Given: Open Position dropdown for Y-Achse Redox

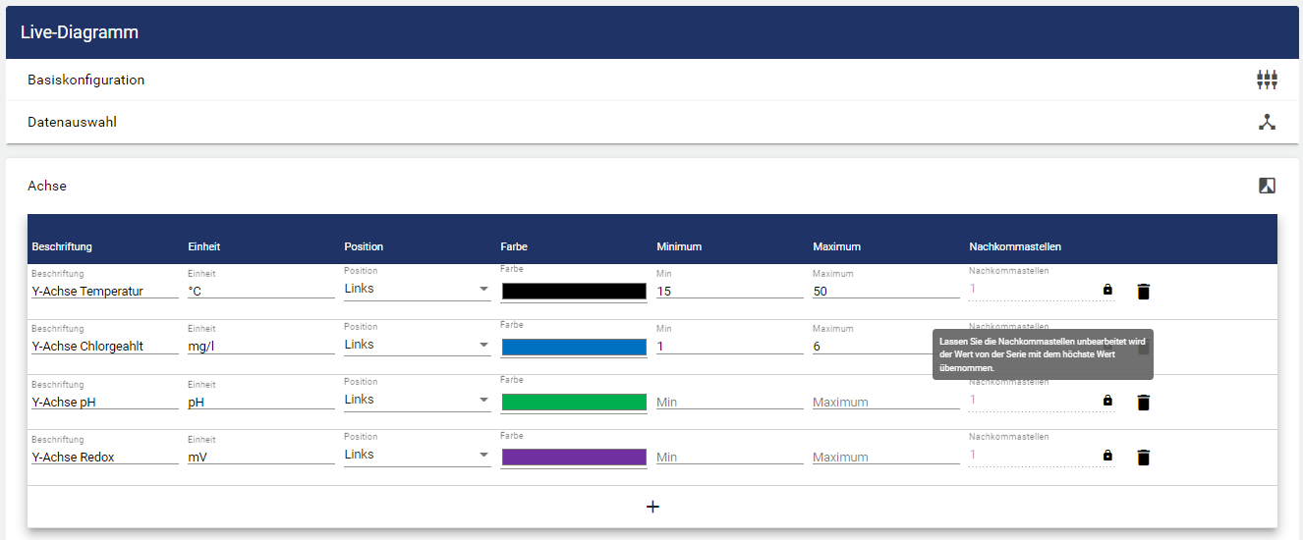Looking at the screenshot, I should pyautogui.click(x=417, y=456).
